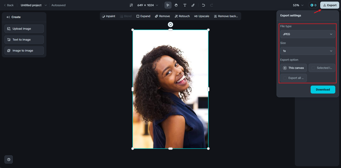Image resolution: width=341 pixels, height=168 pixels.
Task: Click the top-left corner resize handle
Action: (133, 30)
